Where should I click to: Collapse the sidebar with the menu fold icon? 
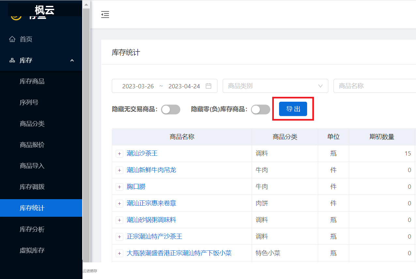pos(105,15)
